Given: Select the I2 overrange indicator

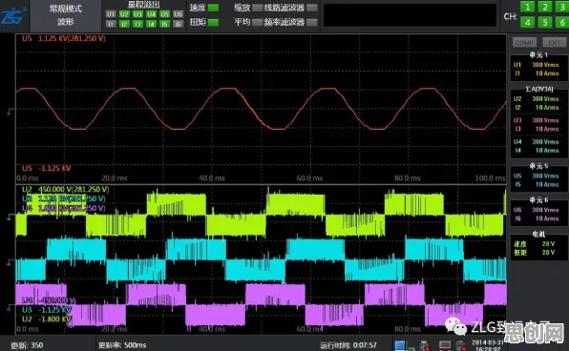Looking at the screenshot, I should [124, 24].
